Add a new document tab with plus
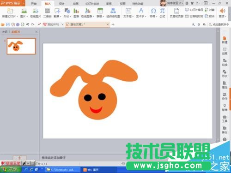This screenshot has width=231, height=173. 113,24
